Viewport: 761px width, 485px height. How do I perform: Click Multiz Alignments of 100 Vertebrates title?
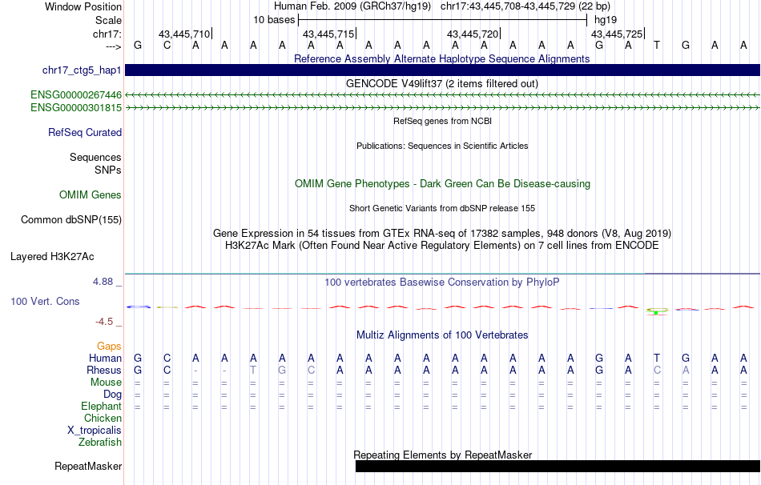(442, 335)
